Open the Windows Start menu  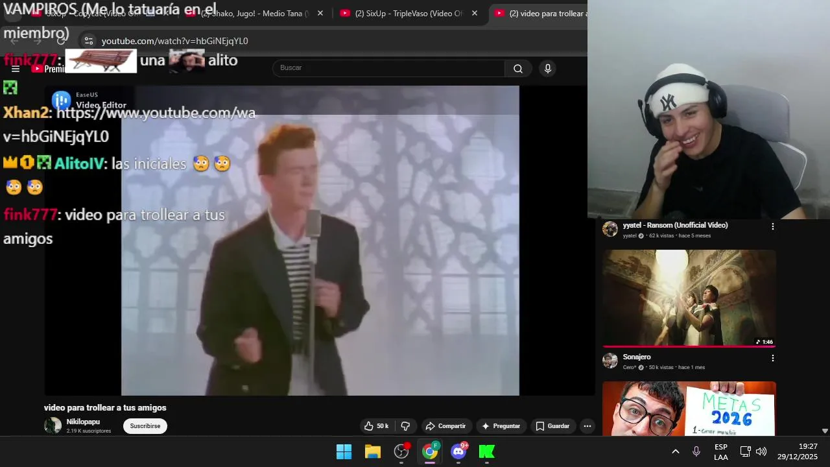pos(344,451)
